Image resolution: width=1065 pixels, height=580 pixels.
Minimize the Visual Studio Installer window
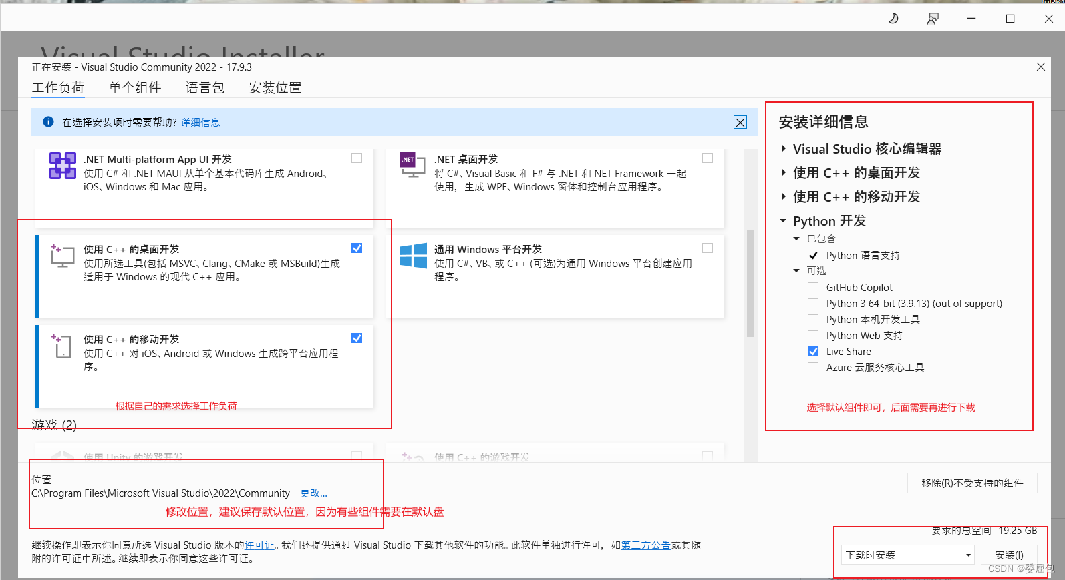click(971, 19)
